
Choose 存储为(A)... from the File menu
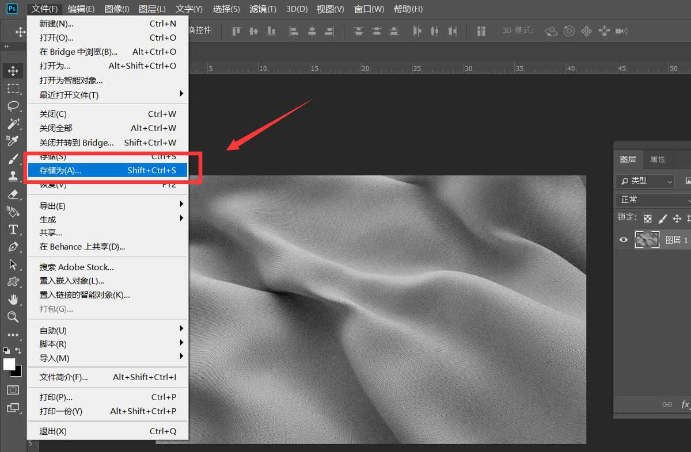point(108,170)
